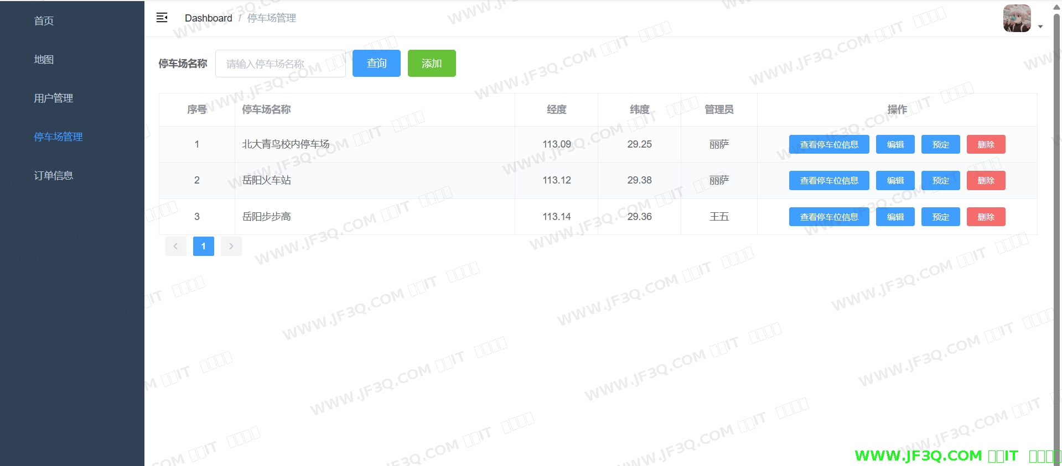Select page 1 in pagination
Screen dimensions: 1062x466
(x=204, y=247)
